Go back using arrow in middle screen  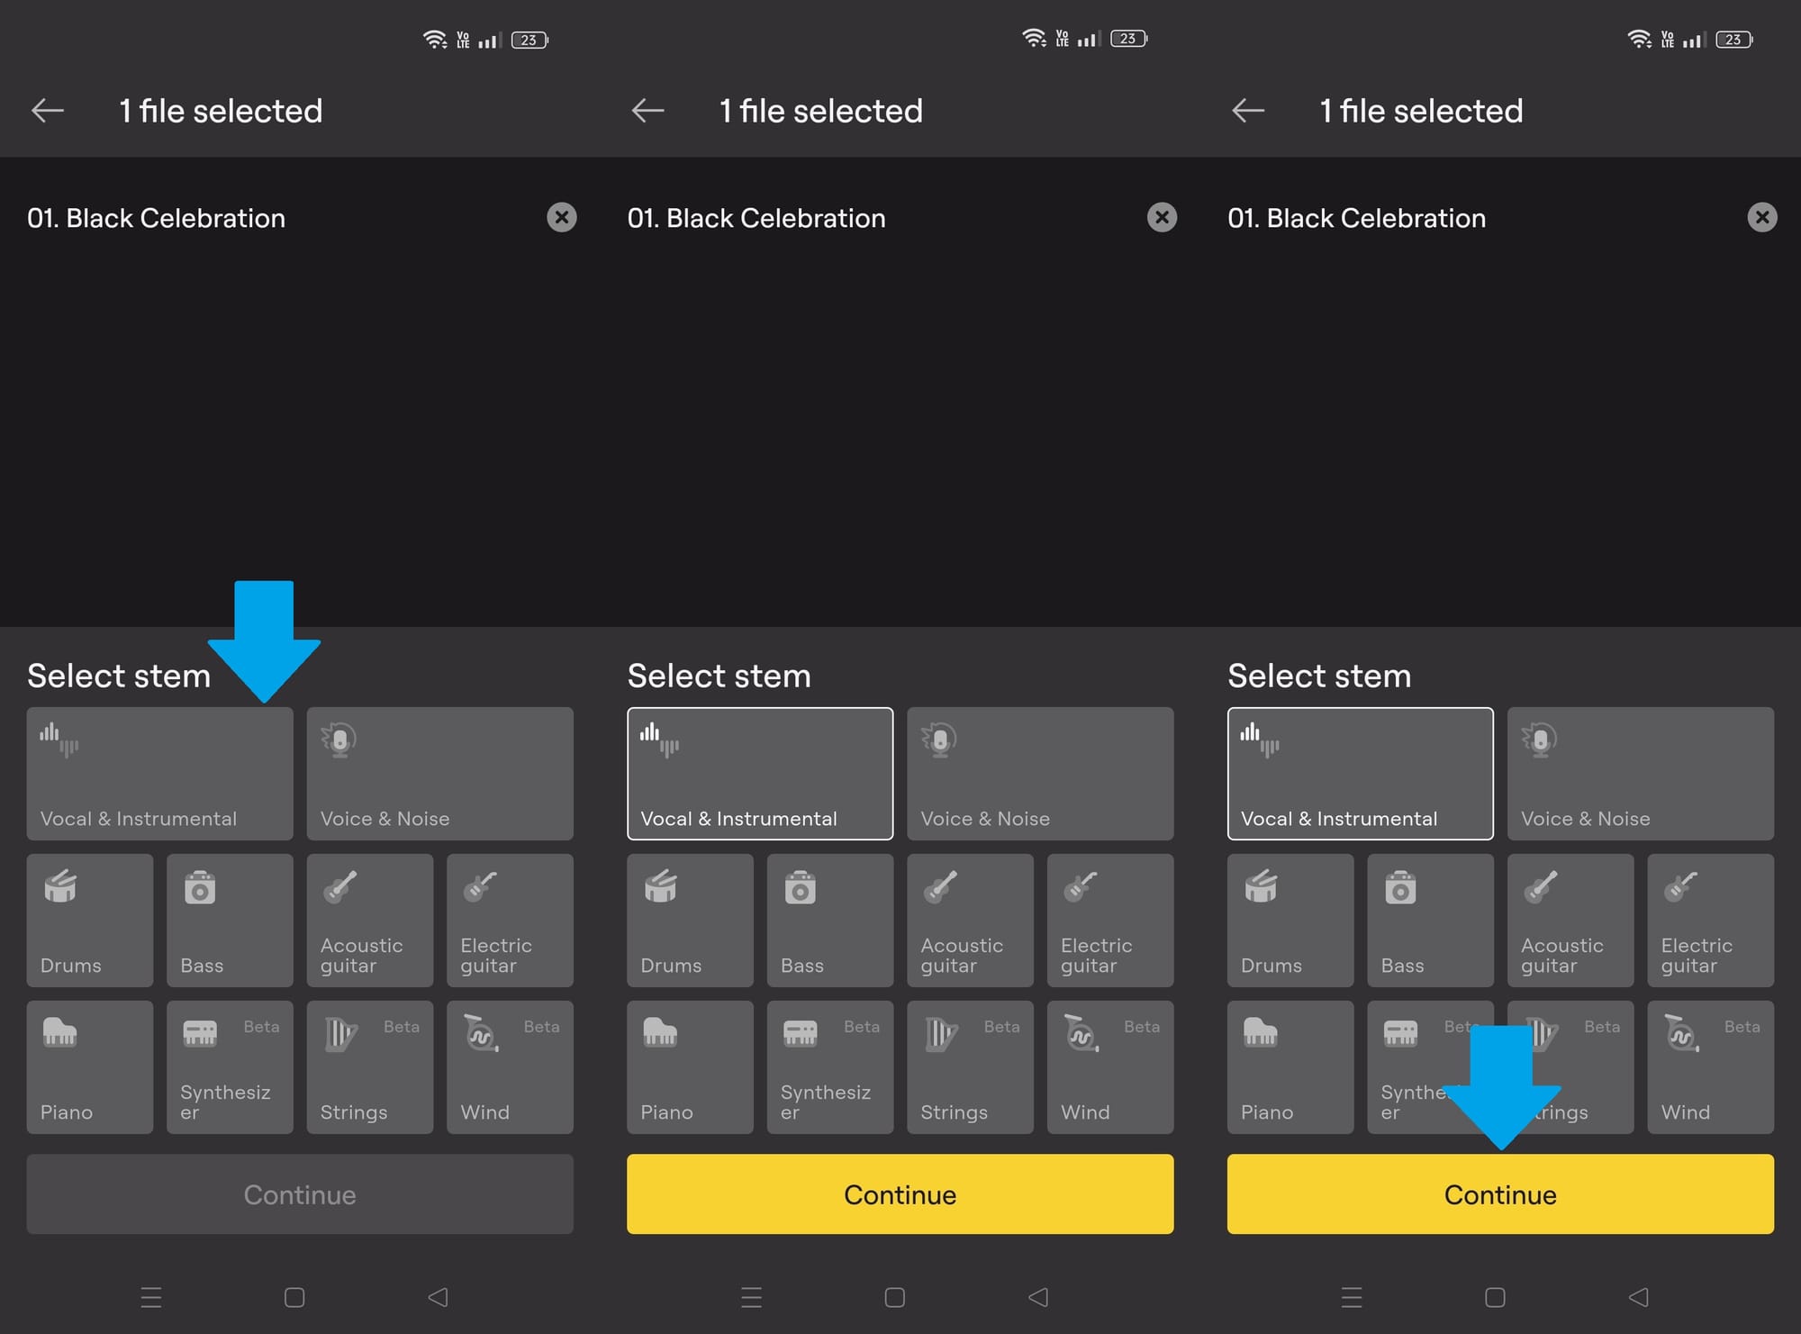[647, 111]
